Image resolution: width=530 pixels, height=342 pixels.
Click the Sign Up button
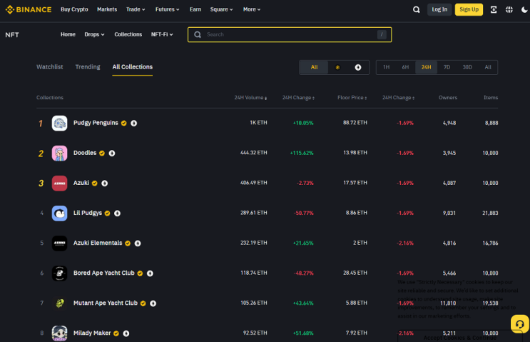(469, 9)
